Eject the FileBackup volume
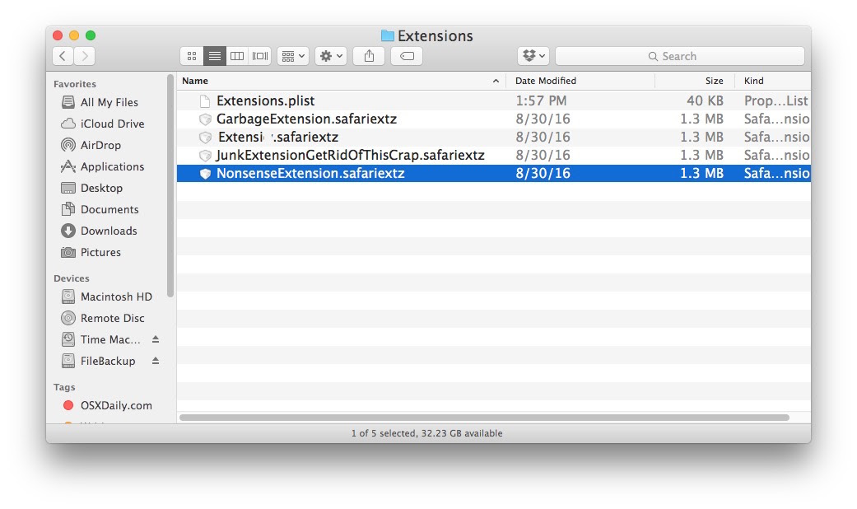 click(156, 361)
